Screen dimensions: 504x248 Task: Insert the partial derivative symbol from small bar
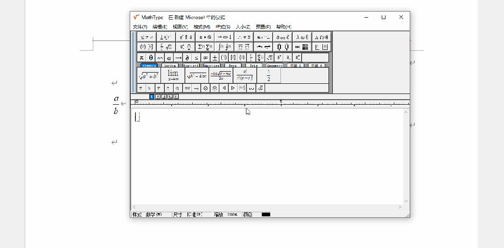click(188, 58)
